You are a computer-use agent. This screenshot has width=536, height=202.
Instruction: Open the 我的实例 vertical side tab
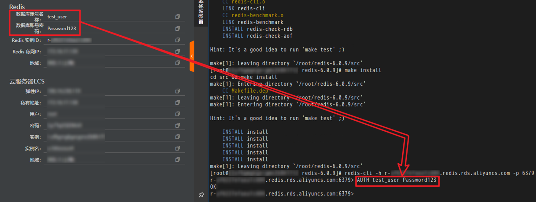[201, 12]
